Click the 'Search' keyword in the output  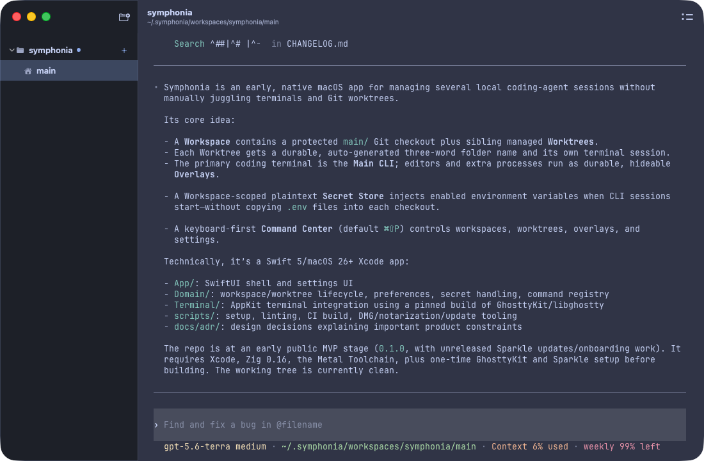(x=189, y=44)
